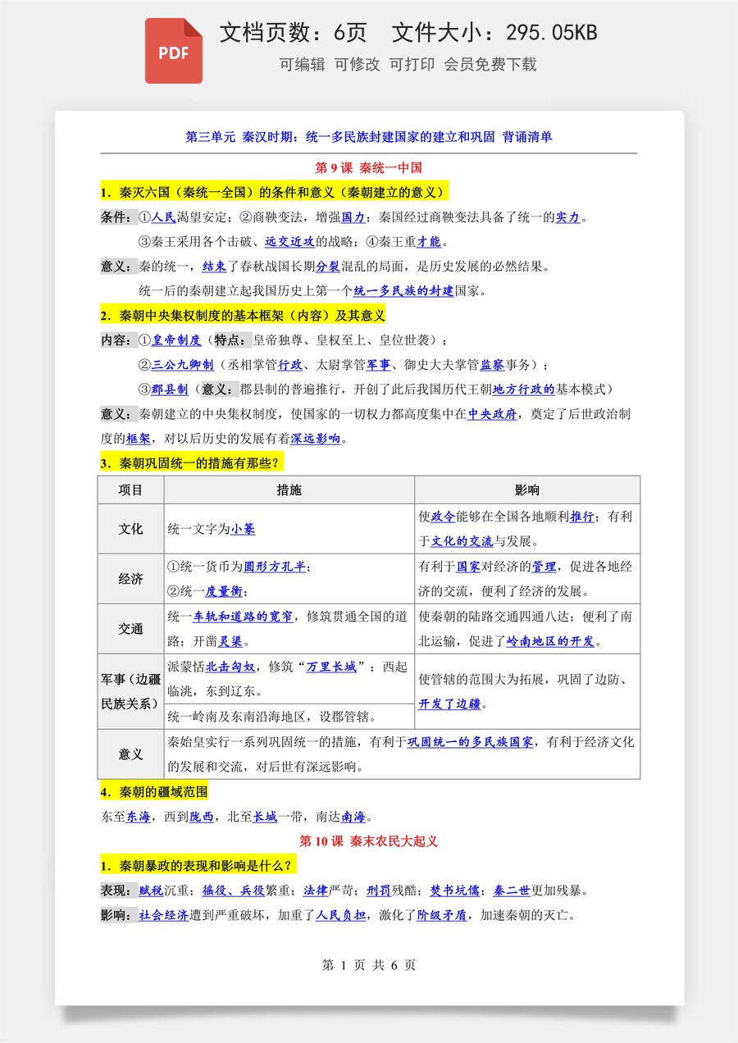Click the underlined term '焚书坑儒'
738x1043 pixels.
[x=454, y=890]
